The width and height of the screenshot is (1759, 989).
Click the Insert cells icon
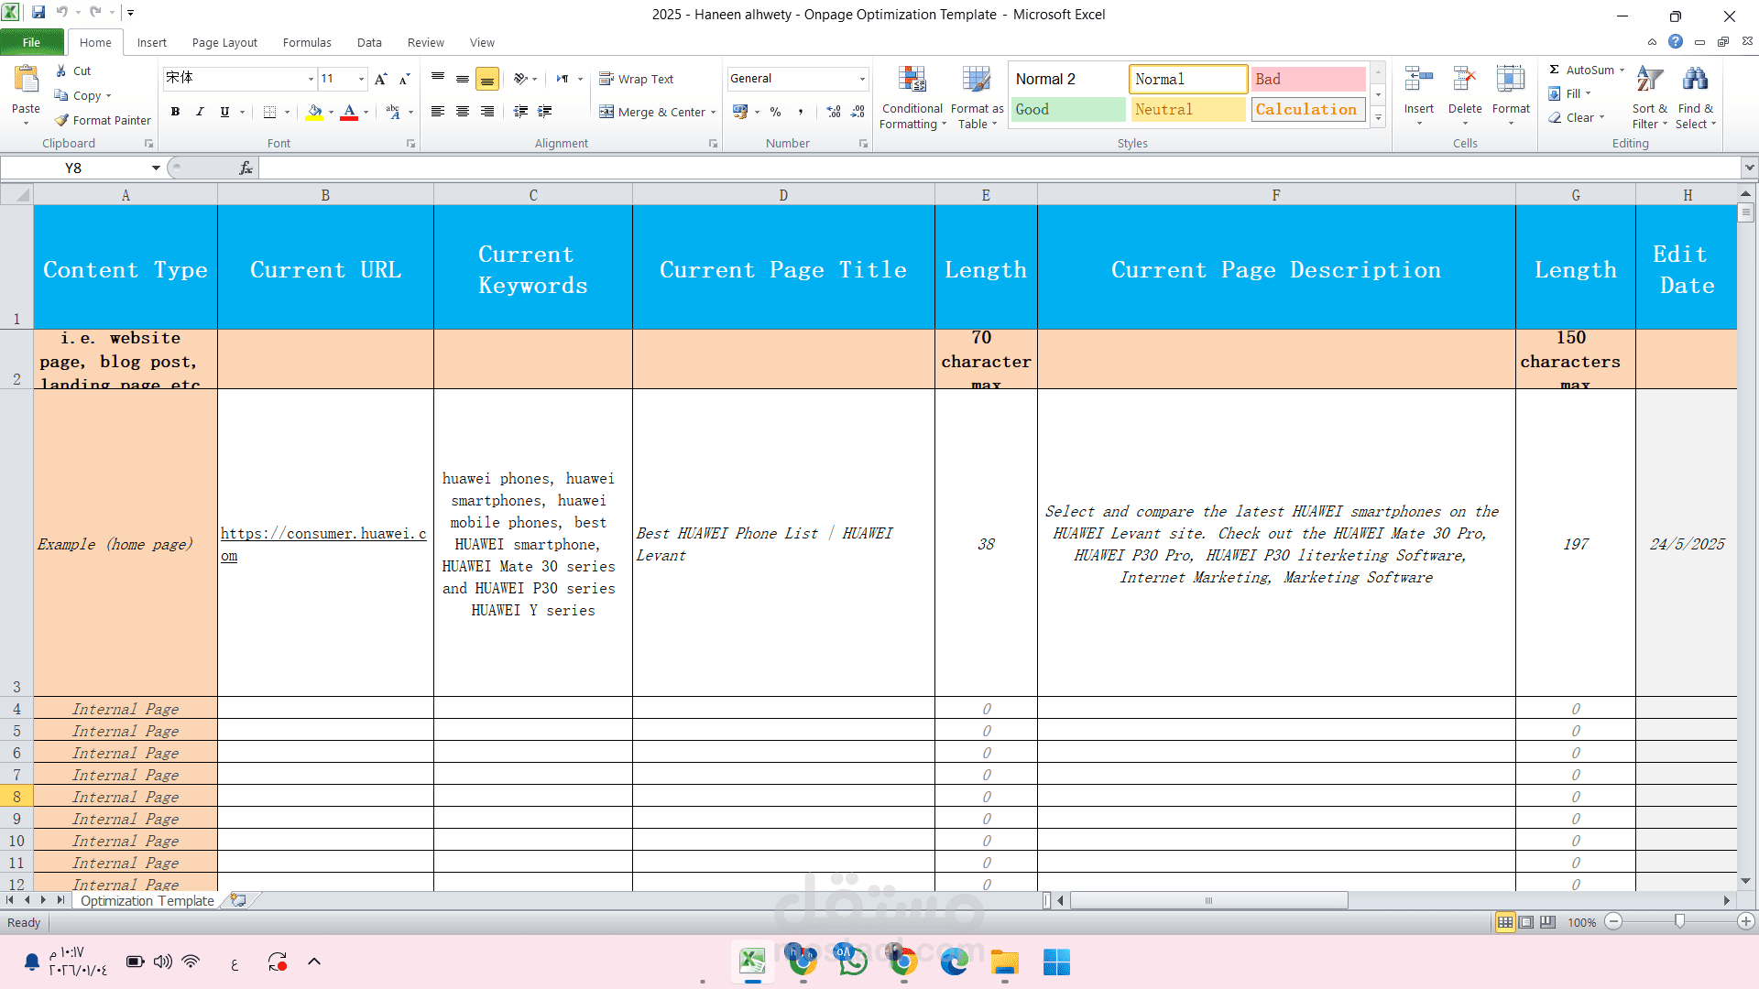[1418, 81]
